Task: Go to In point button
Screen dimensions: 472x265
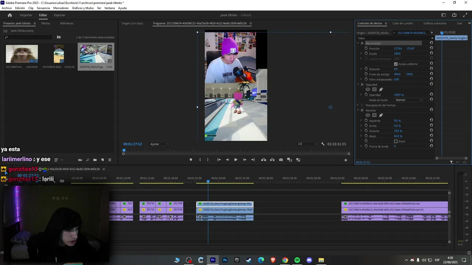Action: click(219, 160)
